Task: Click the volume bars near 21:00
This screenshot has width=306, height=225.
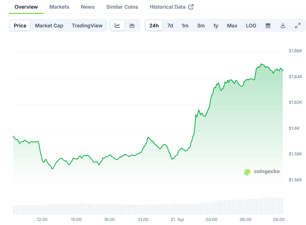Action: pos(143,209)
